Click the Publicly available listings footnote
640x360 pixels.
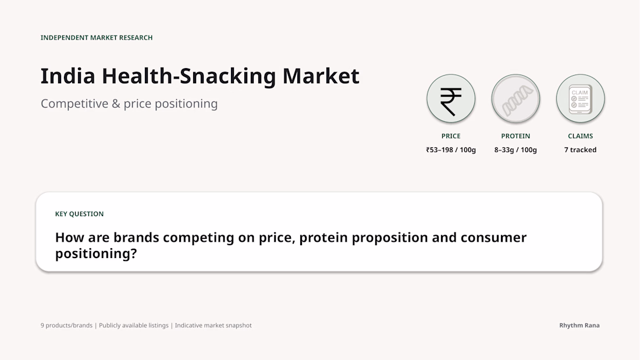point(133,326)
